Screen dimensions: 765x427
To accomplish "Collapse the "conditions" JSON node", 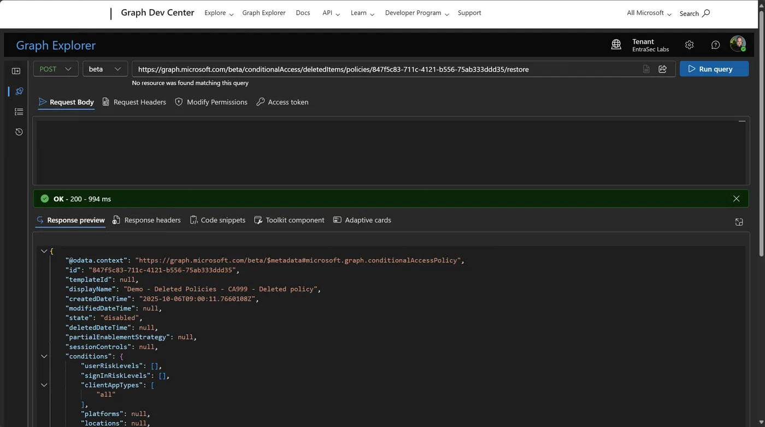I will [44, 356].
